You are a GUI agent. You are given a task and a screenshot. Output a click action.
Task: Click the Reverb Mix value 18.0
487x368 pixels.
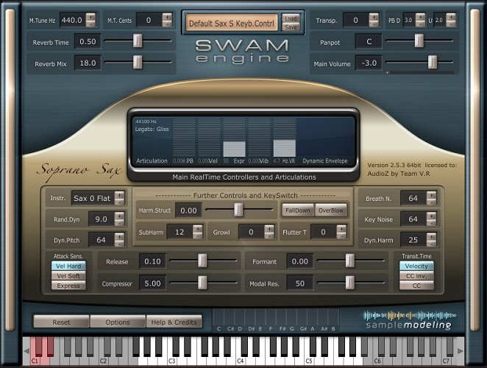(x=88, y=63)
